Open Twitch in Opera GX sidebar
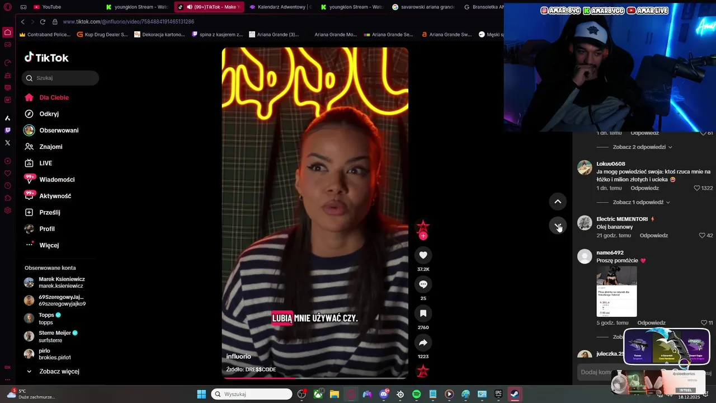The image size is (716, 403). pos(7,130)
